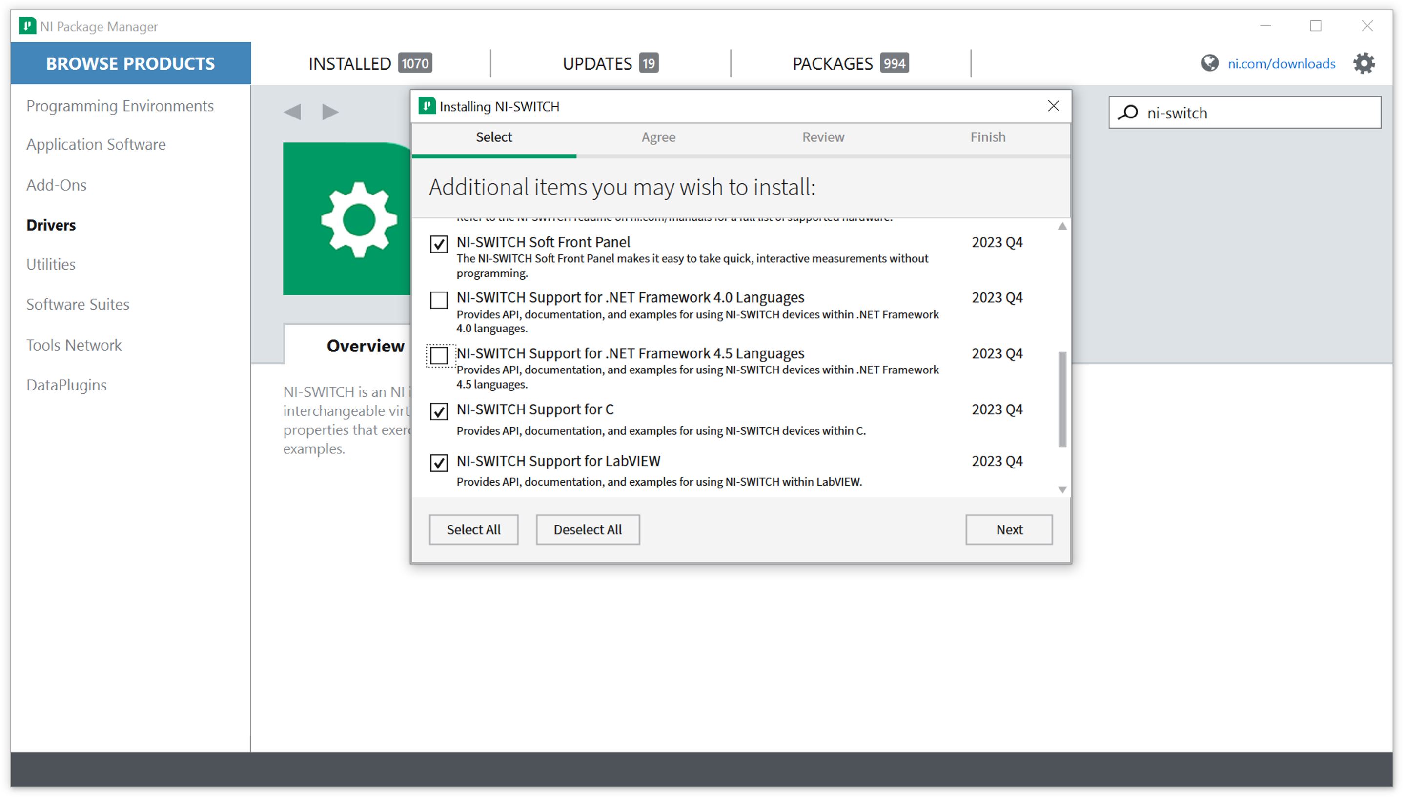Click the scroll down arrow in list
The height and width of the screenshot is (799, 1405).
click(1062, 489)
